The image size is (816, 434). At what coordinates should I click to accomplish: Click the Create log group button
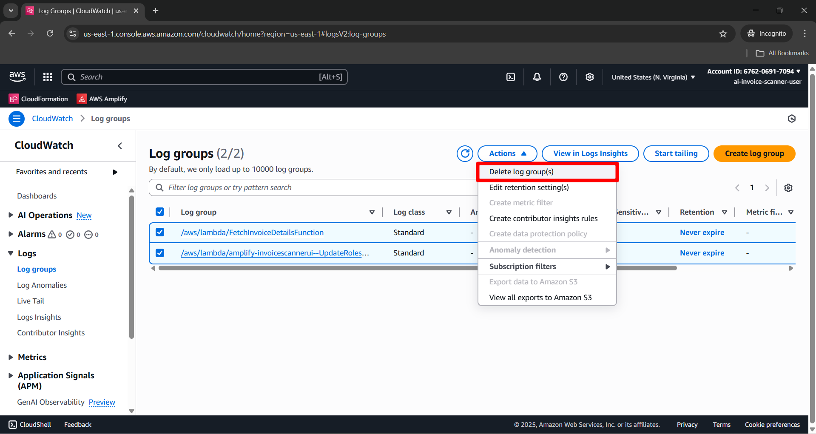[754, 153]
